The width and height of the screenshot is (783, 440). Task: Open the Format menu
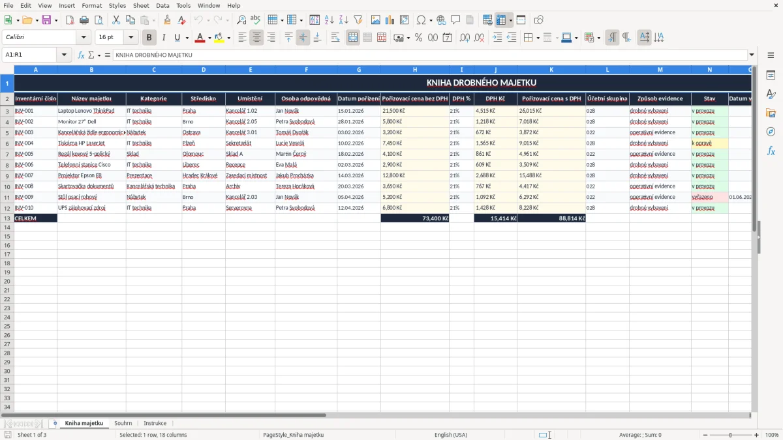pos(91,5)
